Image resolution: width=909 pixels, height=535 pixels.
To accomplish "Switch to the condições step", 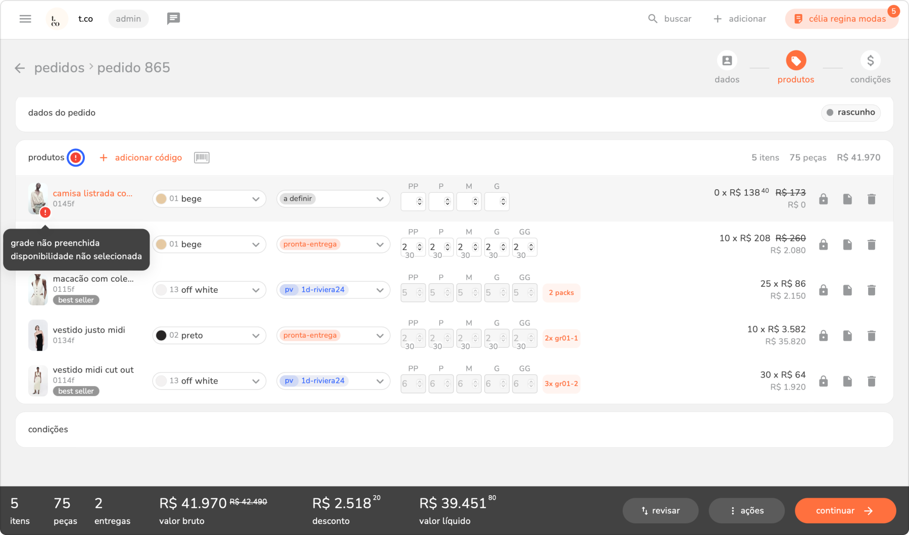I will pyautogui.click(x=870, y=61).
